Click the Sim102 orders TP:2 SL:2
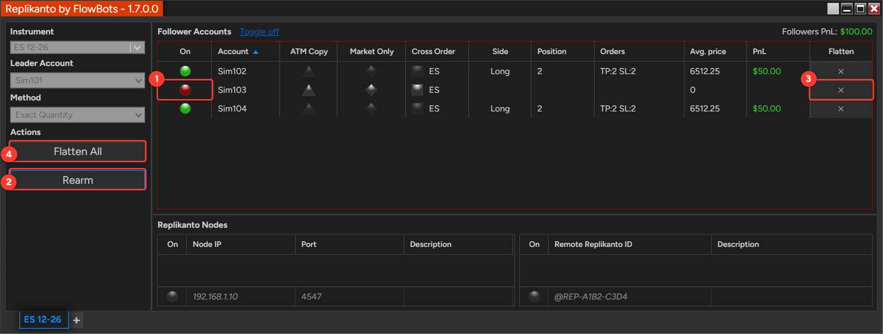The image size is (883, 334). pos(618,71)
